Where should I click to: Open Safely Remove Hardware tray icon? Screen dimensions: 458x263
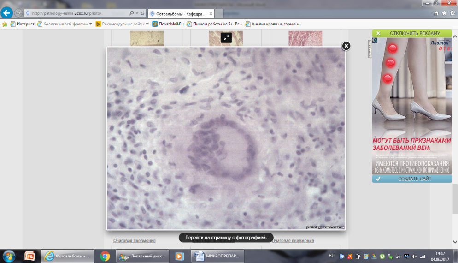click(390, 257)
